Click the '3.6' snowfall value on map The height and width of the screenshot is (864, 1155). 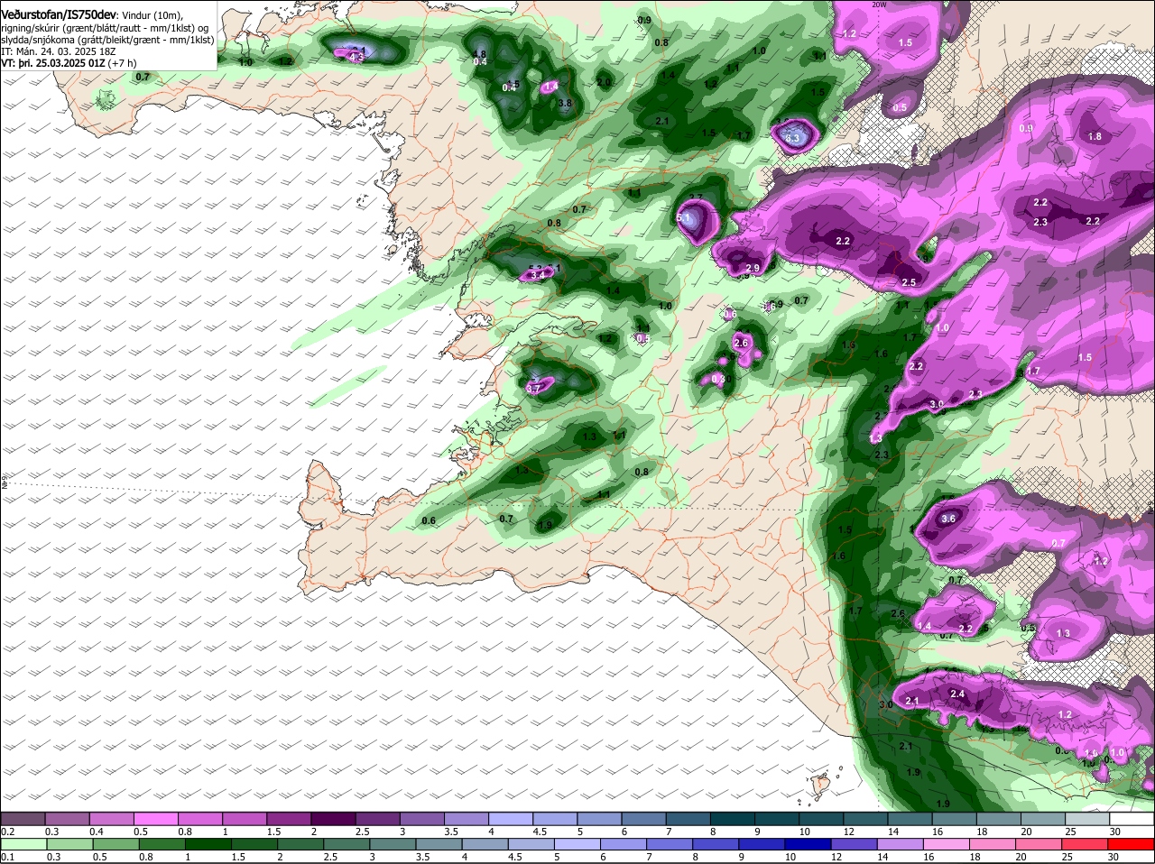point(947,519)
